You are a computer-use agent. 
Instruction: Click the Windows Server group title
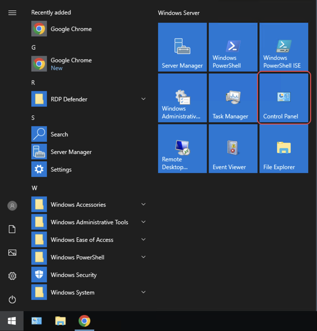point(178,13)
